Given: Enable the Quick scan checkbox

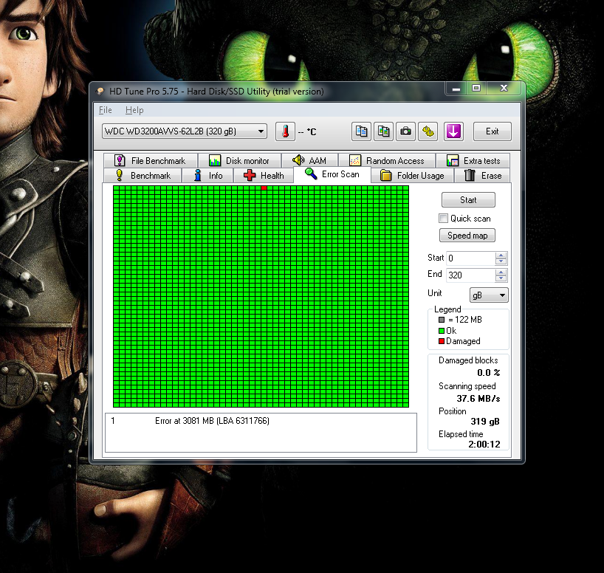Looking at the screenshot, I should pos(443,219).
